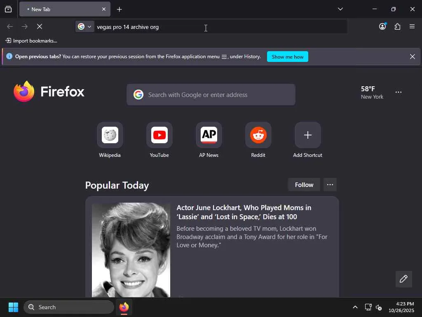
Task: Go forward one page
Action: pyautogui.click(x=25, y=26)
